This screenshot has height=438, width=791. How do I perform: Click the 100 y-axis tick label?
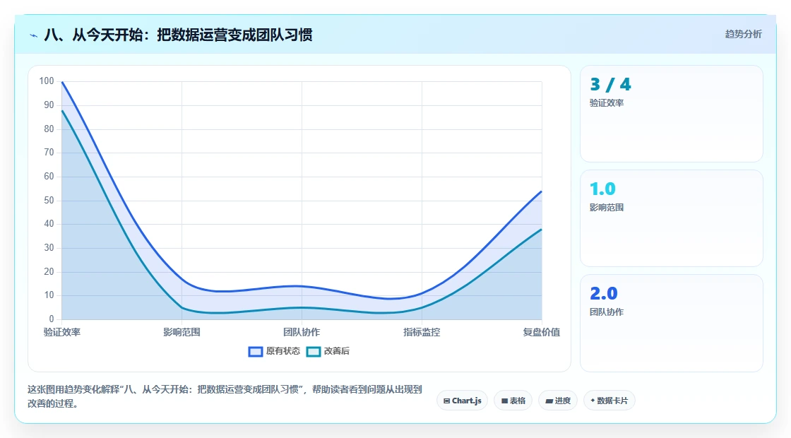click(x=47, y=81)
